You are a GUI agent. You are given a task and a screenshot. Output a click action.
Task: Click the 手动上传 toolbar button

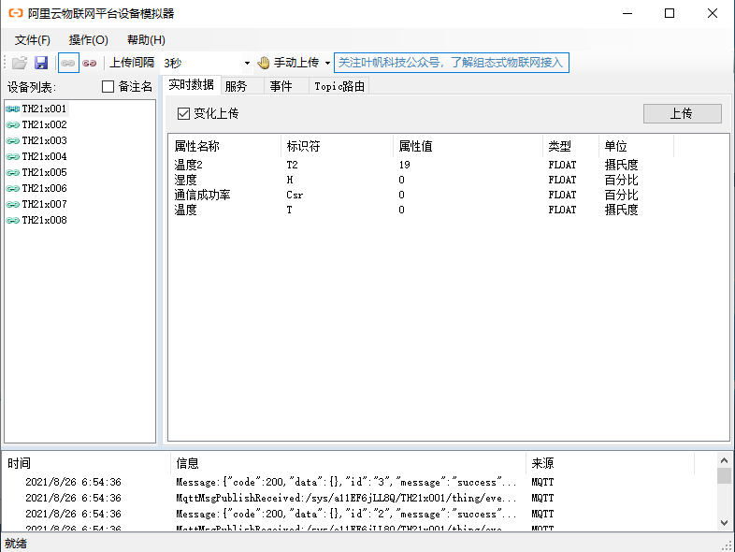point(291,63)
